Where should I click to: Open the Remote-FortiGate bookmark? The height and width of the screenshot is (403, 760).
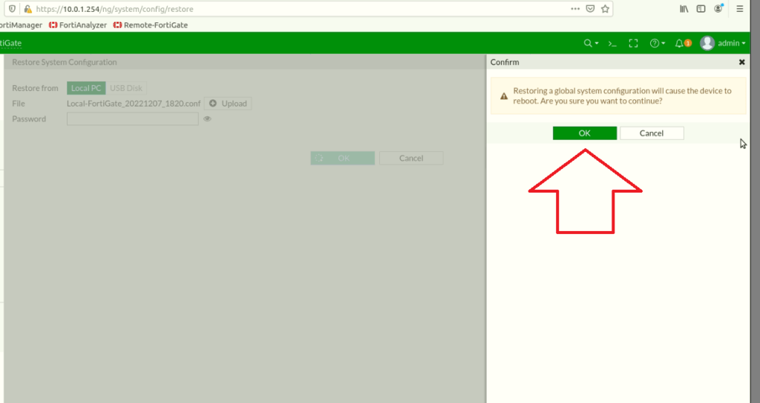tap(151, 24)
